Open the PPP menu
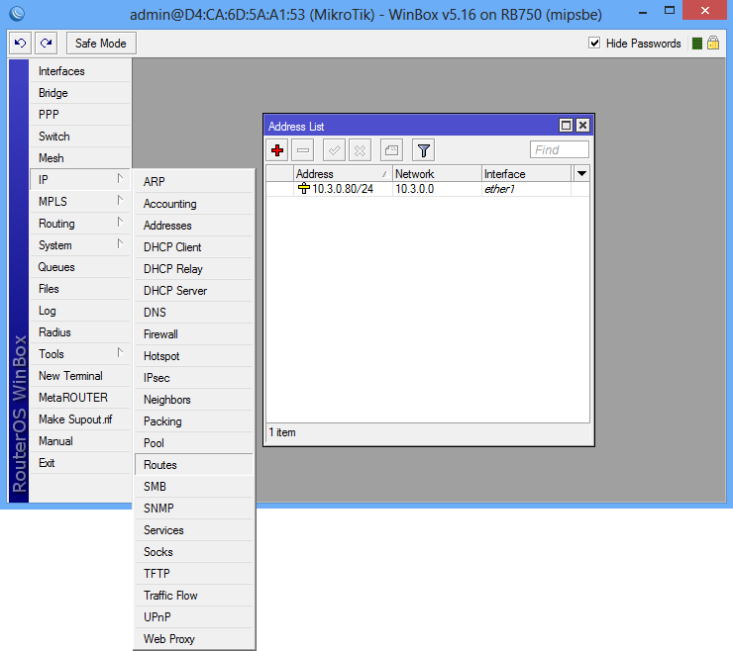733x651 pixels. pos(80,115)
